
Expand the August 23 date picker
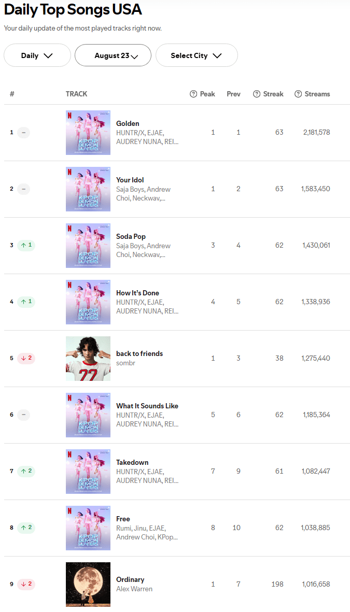(113, 55)
